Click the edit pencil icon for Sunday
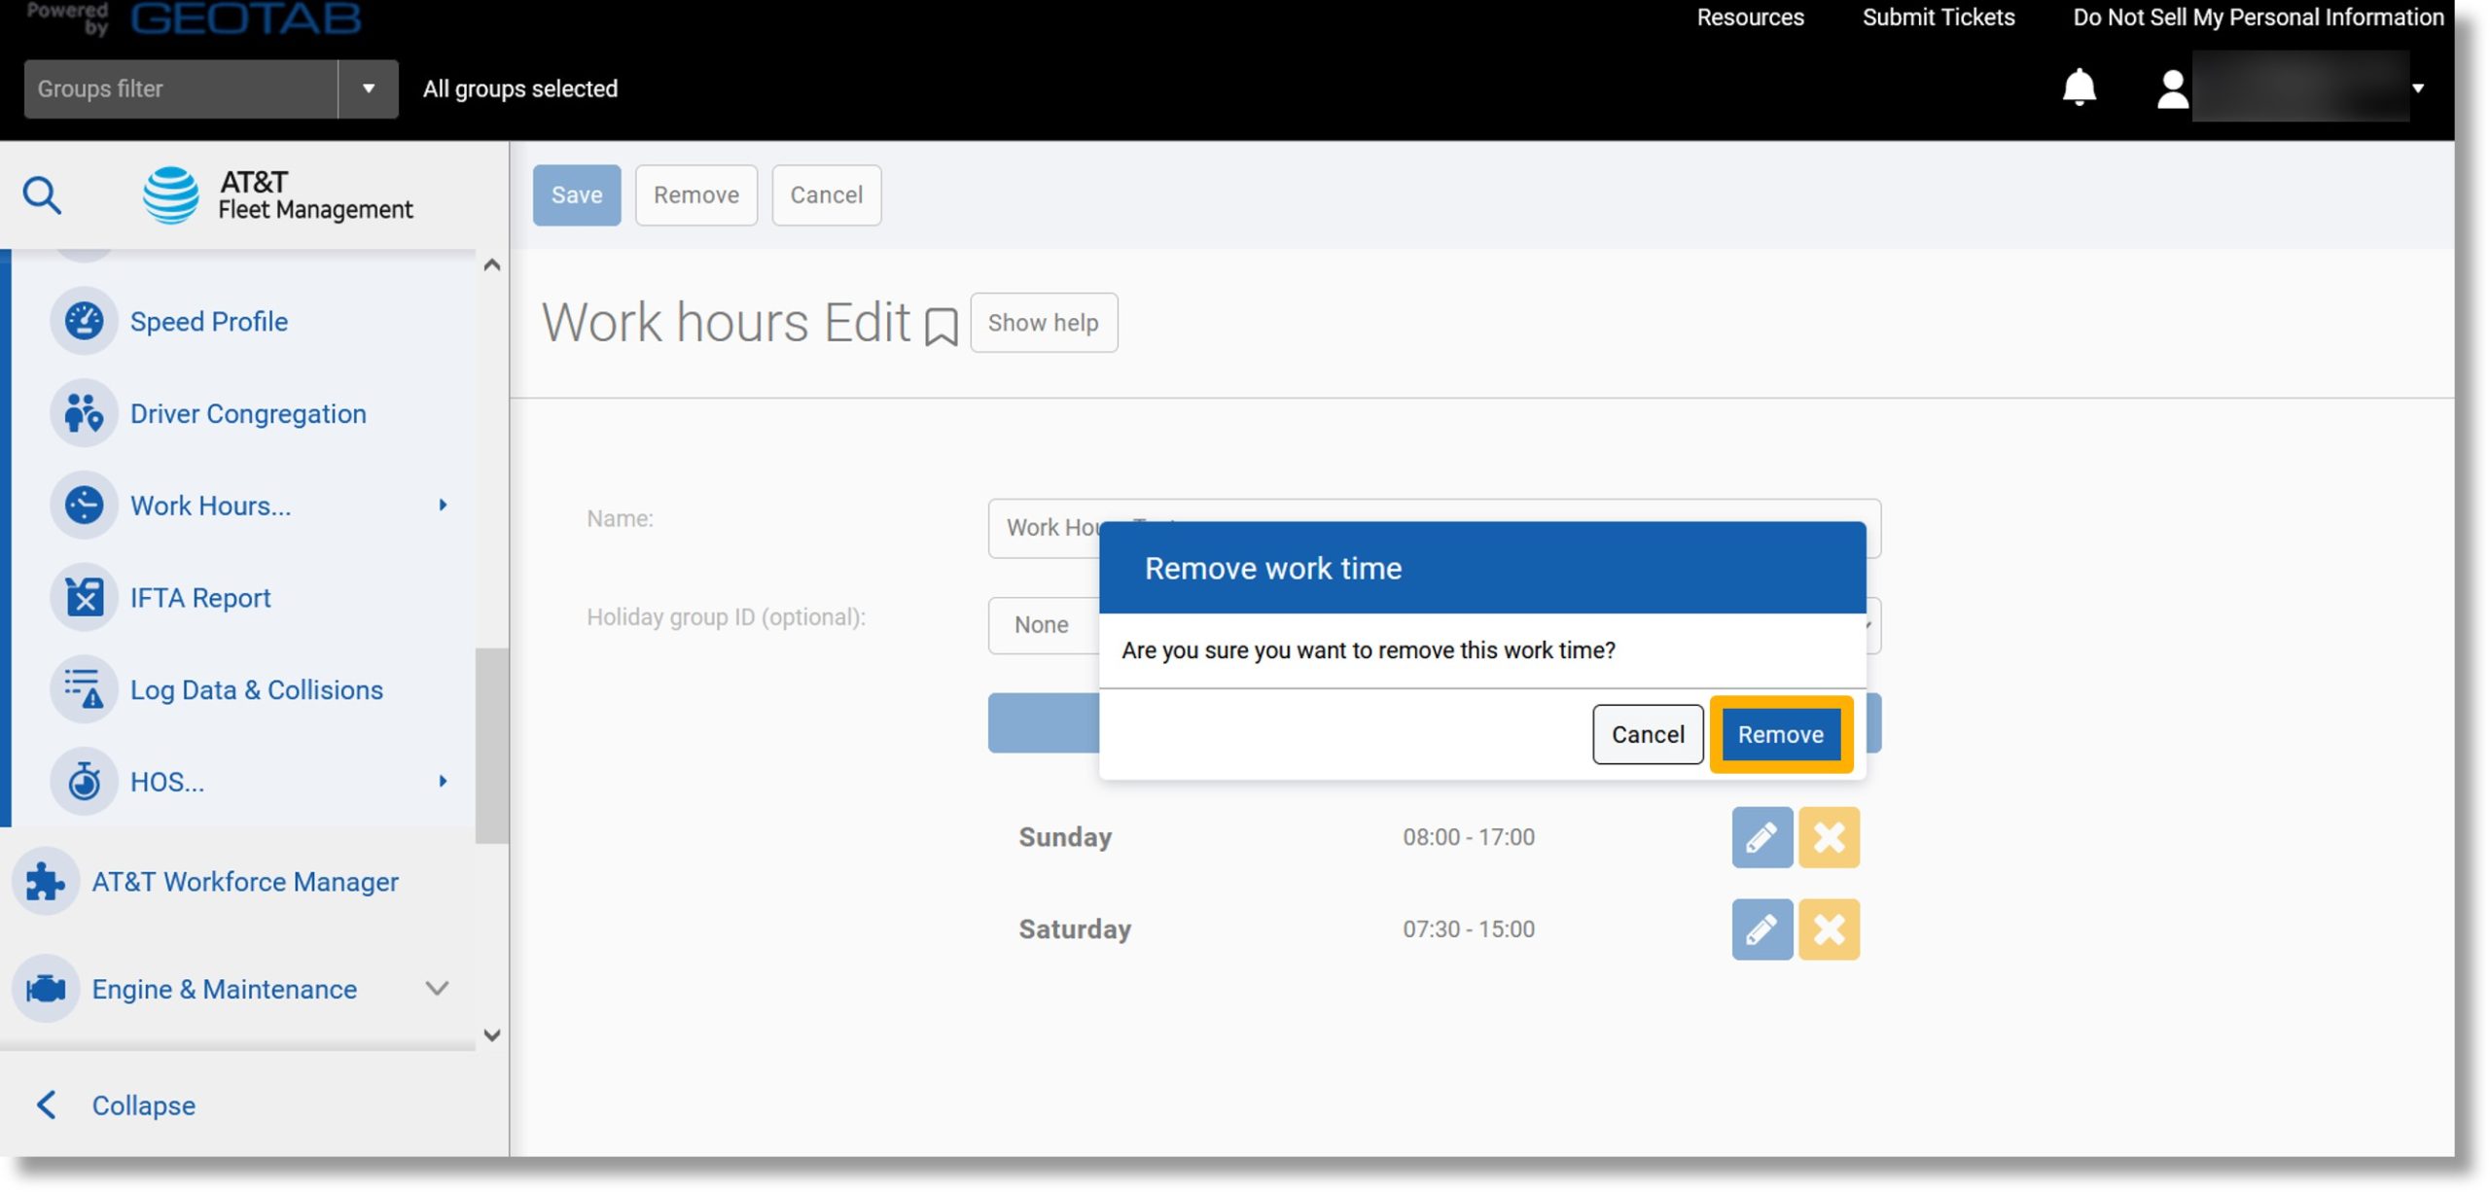 [1762, 836]
